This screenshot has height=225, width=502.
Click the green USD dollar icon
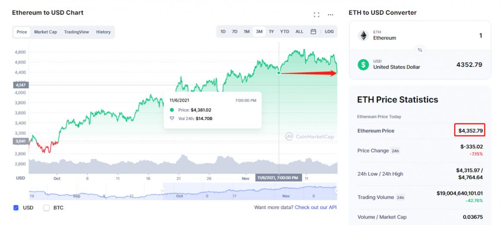(363, 65)
